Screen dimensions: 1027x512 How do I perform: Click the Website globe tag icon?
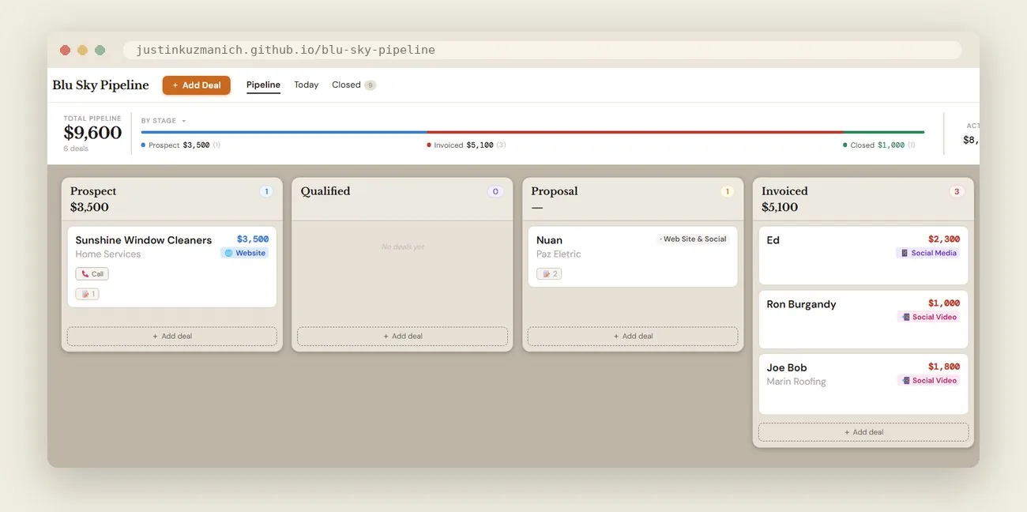(229, 254)
